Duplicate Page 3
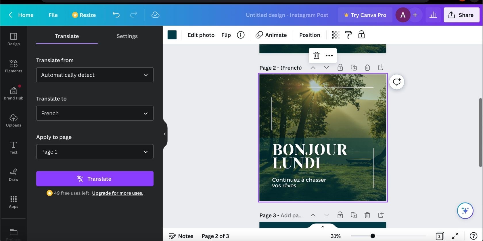The image size is (483, 241). (354, 215)
